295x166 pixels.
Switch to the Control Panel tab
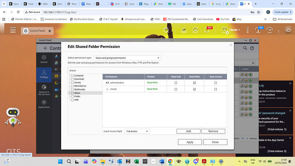pos(37,31)
